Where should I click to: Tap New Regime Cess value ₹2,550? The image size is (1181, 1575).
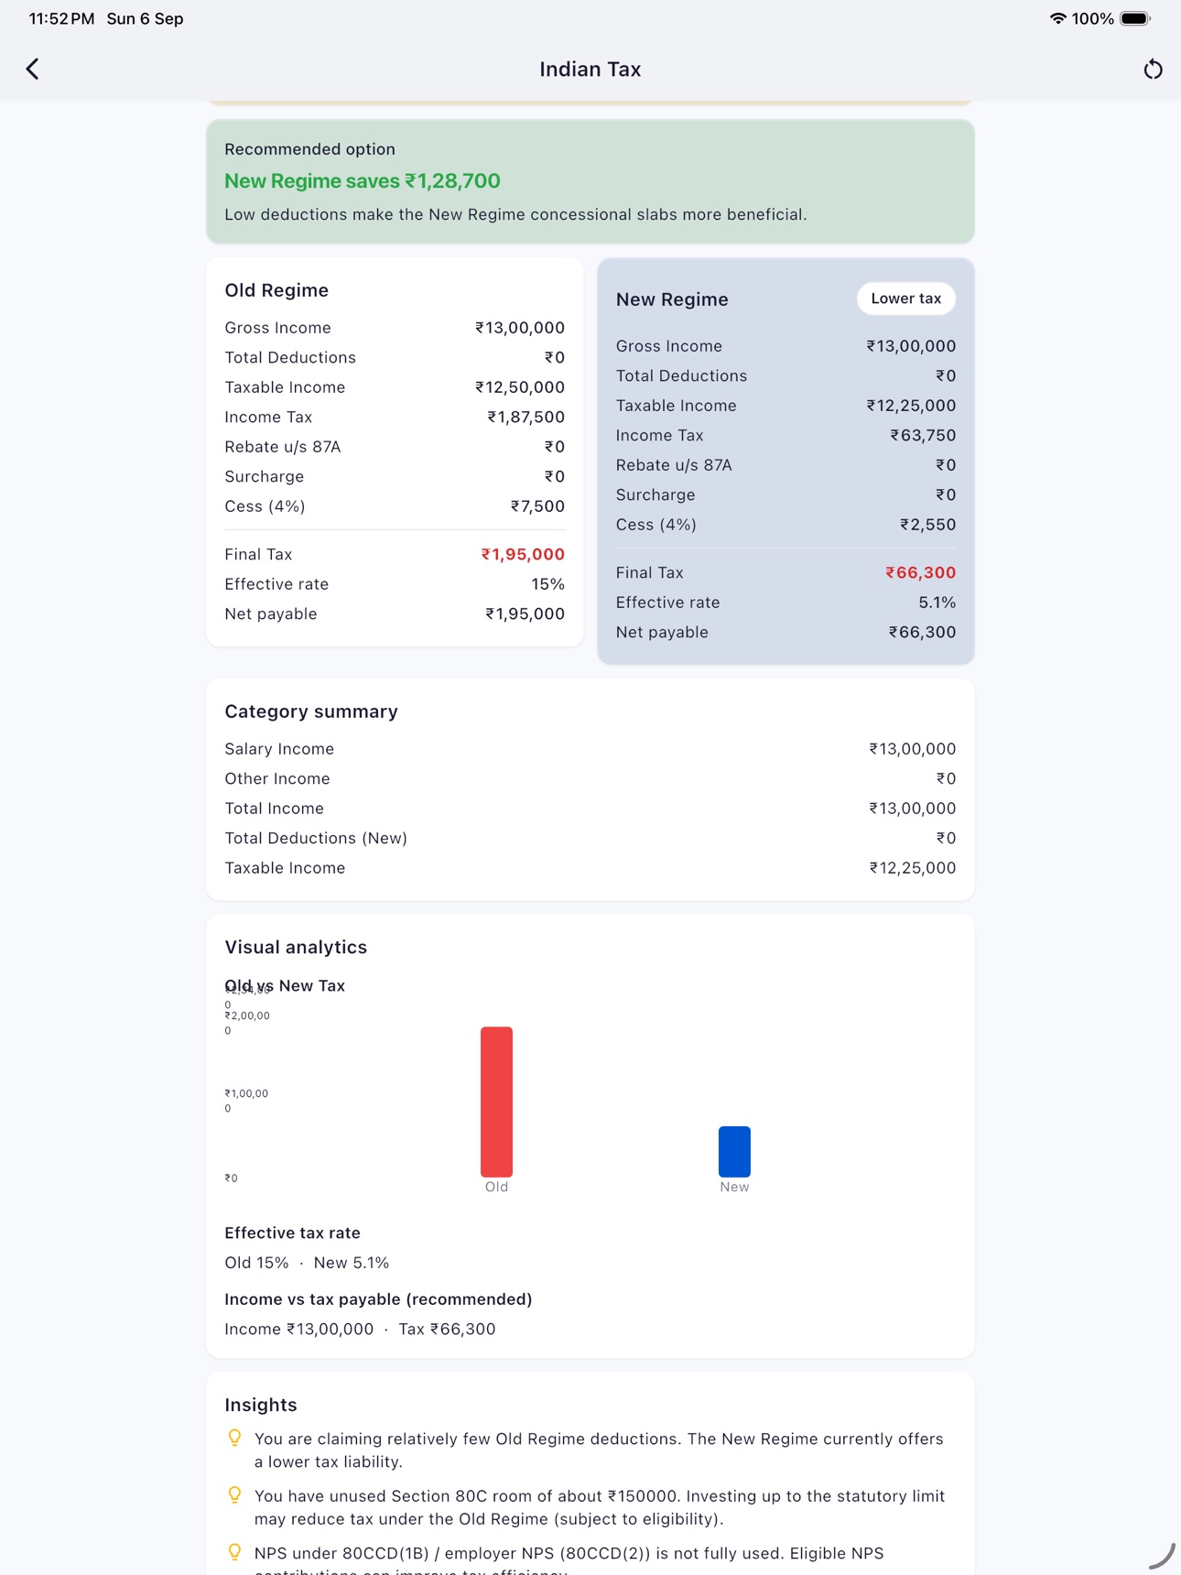(927, 525)
